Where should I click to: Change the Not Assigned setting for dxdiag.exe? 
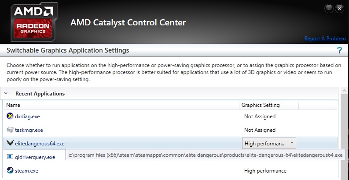(260, 116)
